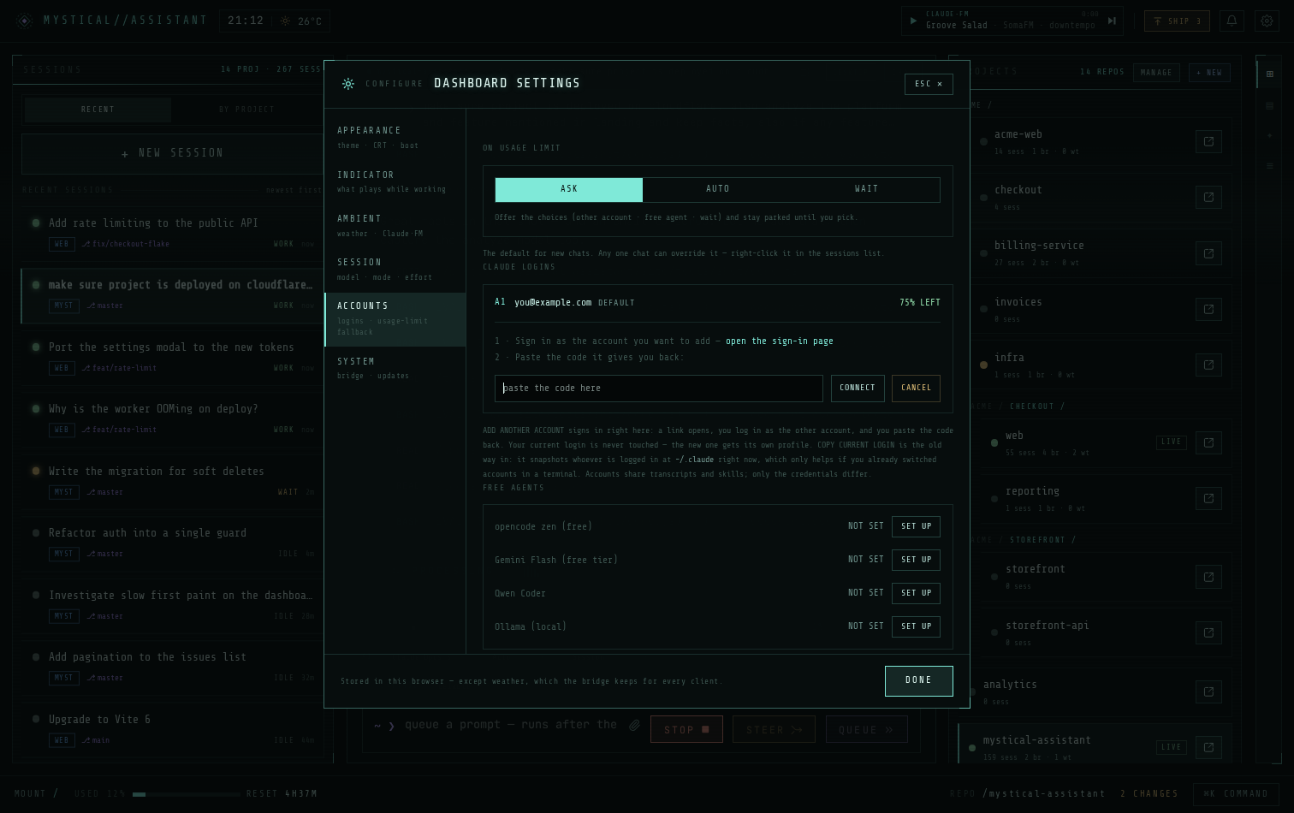Click DONE to close settings
The height and width of the screenshot is (813, 1294).
[x=918, y=681]
